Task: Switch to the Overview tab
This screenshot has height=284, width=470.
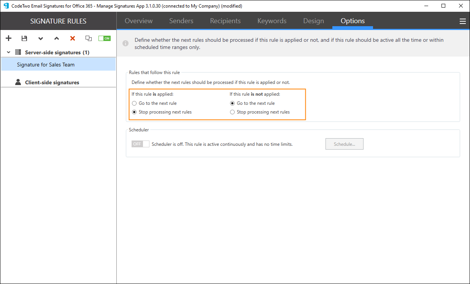Action: pyautogui.click(x=138, y=21)
